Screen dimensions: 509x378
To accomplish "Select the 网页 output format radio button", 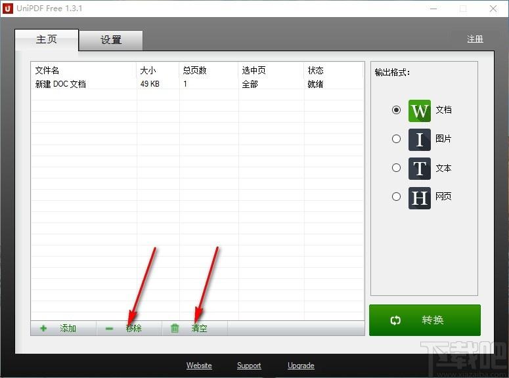I will pos(396,196).
